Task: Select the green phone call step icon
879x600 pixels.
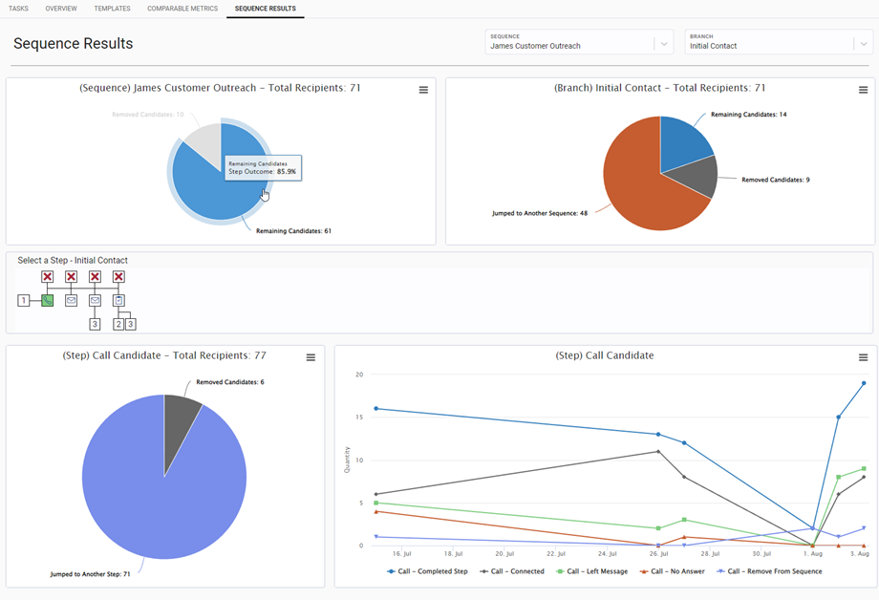Action: coord(48,301)
